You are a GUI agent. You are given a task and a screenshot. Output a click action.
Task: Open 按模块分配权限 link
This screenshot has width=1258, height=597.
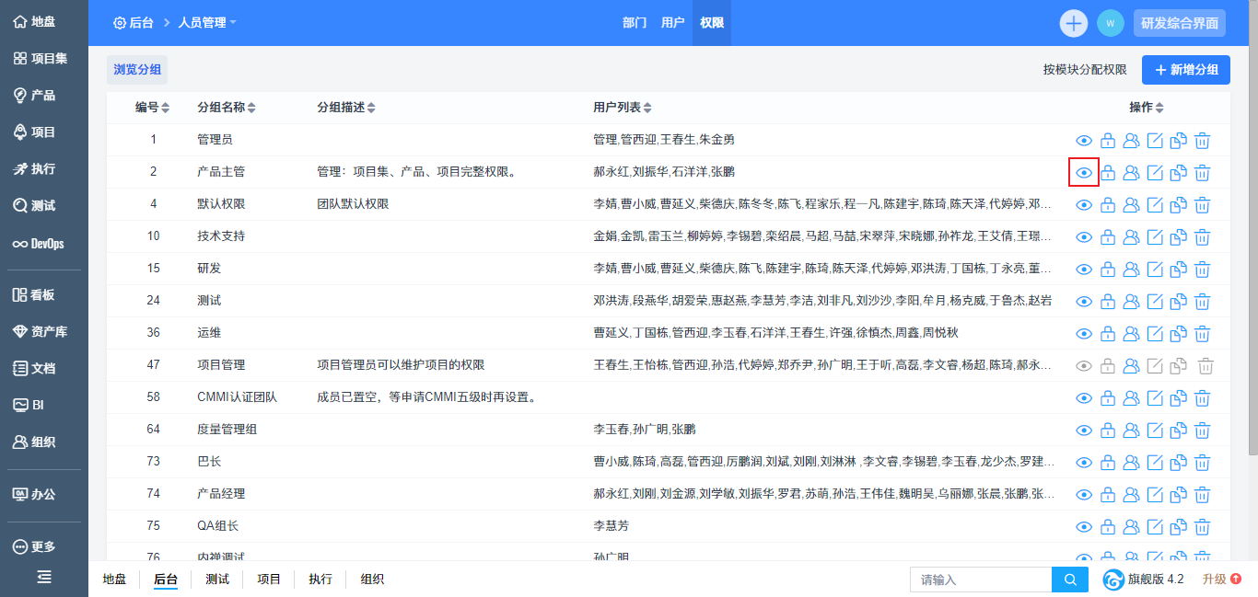pyautogui.click(x=1085, y=70)
